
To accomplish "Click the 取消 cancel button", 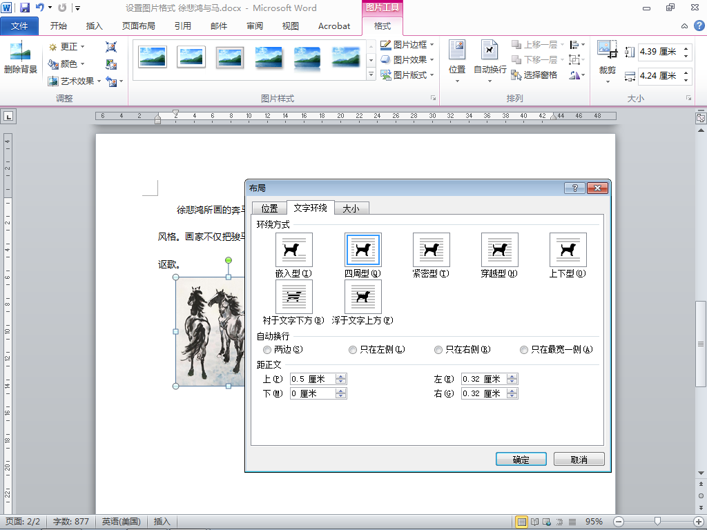I will tap(579, 459).
